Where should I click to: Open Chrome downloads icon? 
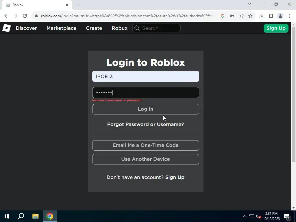click(262, 16)
